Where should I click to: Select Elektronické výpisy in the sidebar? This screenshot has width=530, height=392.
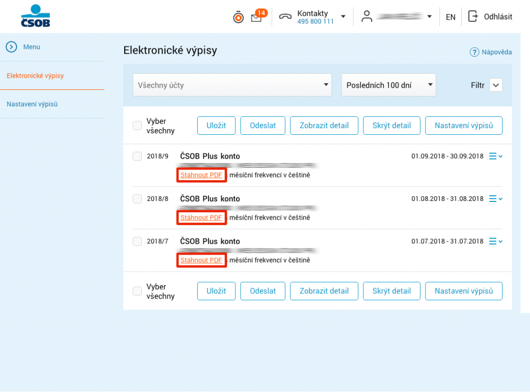coord(35,76)
